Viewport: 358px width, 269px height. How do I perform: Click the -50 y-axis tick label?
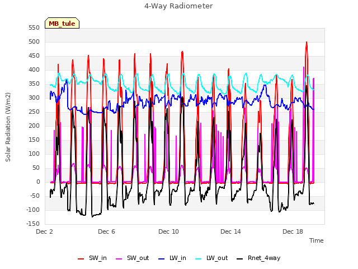tap(35, 196)
